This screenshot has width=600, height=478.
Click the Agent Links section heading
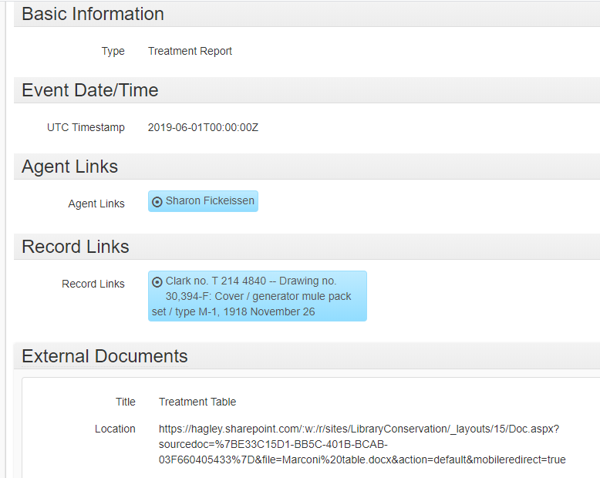(69, 167)
